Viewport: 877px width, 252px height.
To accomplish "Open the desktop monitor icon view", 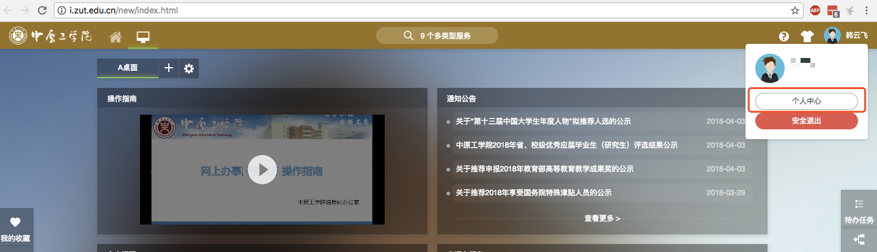I will [143, 37].
